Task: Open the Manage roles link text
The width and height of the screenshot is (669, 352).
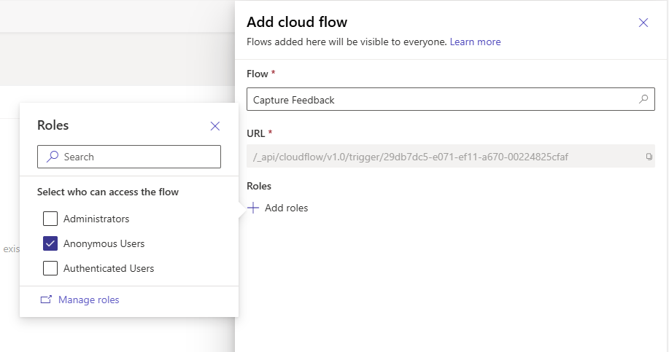Action: point(88,300)
